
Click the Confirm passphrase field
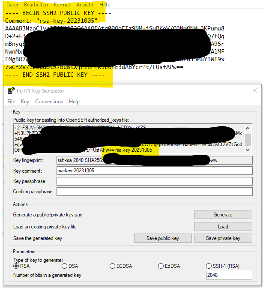click(x=155, y=192)
